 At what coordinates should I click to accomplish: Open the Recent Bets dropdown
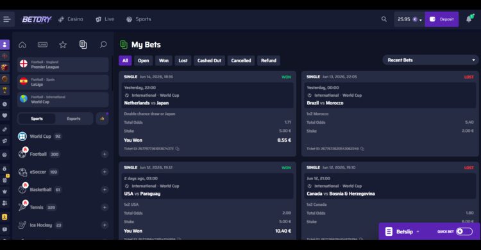coord(431,60)
